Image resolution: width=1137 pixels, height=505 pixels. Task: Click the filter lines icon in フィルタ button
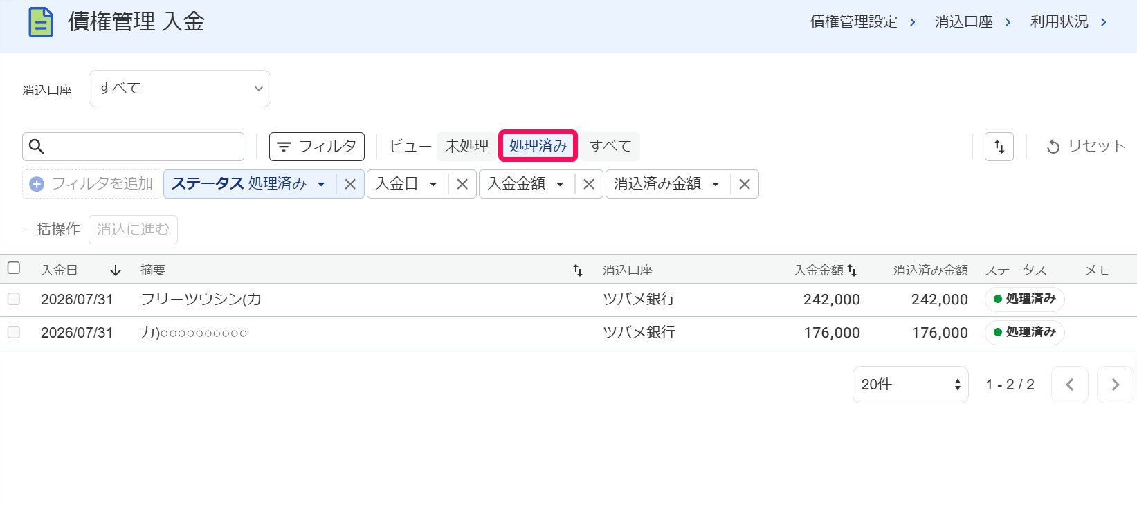(284, 147)
